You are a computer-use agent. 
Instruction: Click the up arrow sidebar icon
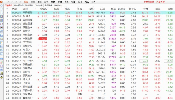coord(2,9)
